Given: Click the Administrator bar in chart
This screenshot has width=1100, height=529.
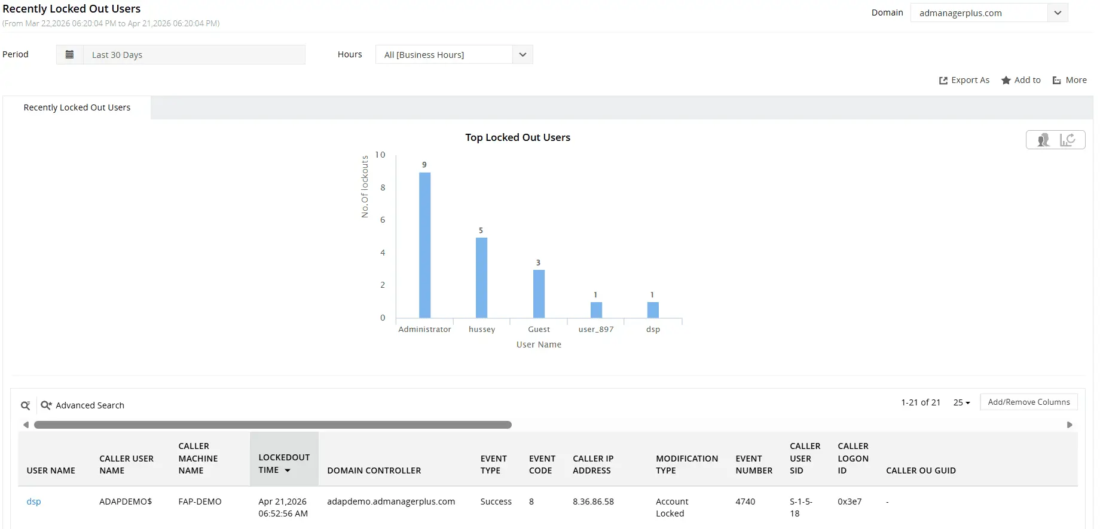Looking at the screenshot, I should (425, 245).
